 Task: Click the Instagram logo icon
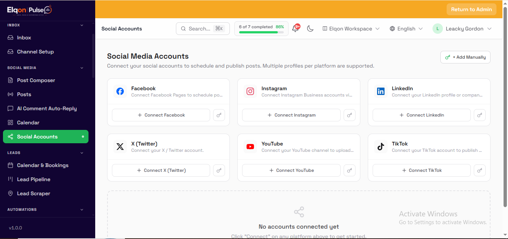pos(250,91)
